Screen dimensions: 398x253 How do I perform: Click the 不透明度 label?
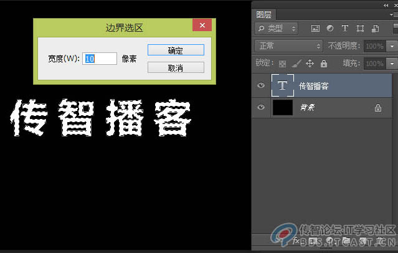344,45
